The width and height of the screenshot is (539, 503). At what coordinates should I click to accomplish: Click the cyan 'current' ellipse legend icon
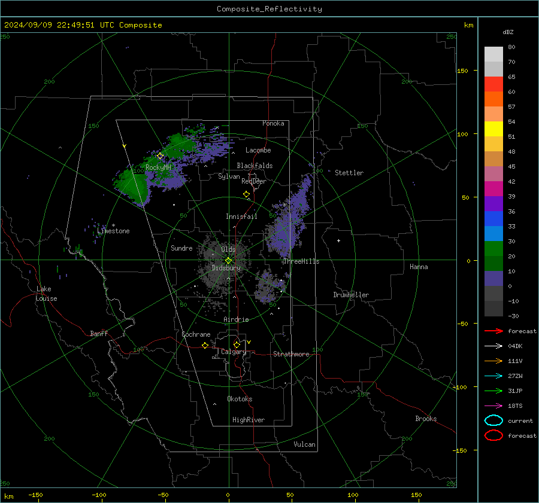493,420
